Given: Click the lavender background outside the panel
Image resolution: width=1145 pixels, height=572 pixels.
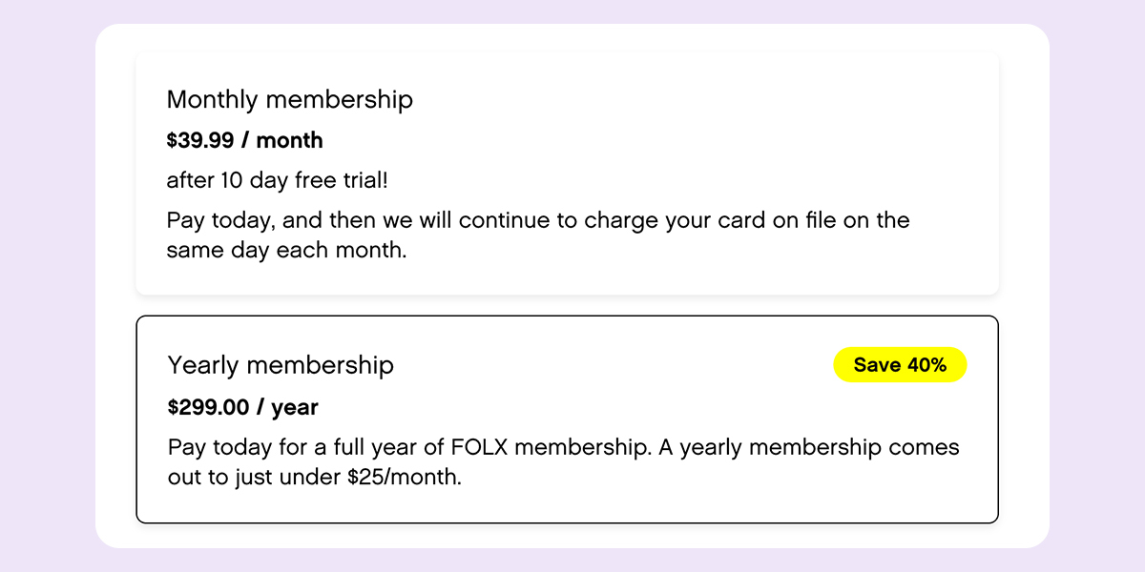Looking at the screenshot, I should tap(48, 286).
